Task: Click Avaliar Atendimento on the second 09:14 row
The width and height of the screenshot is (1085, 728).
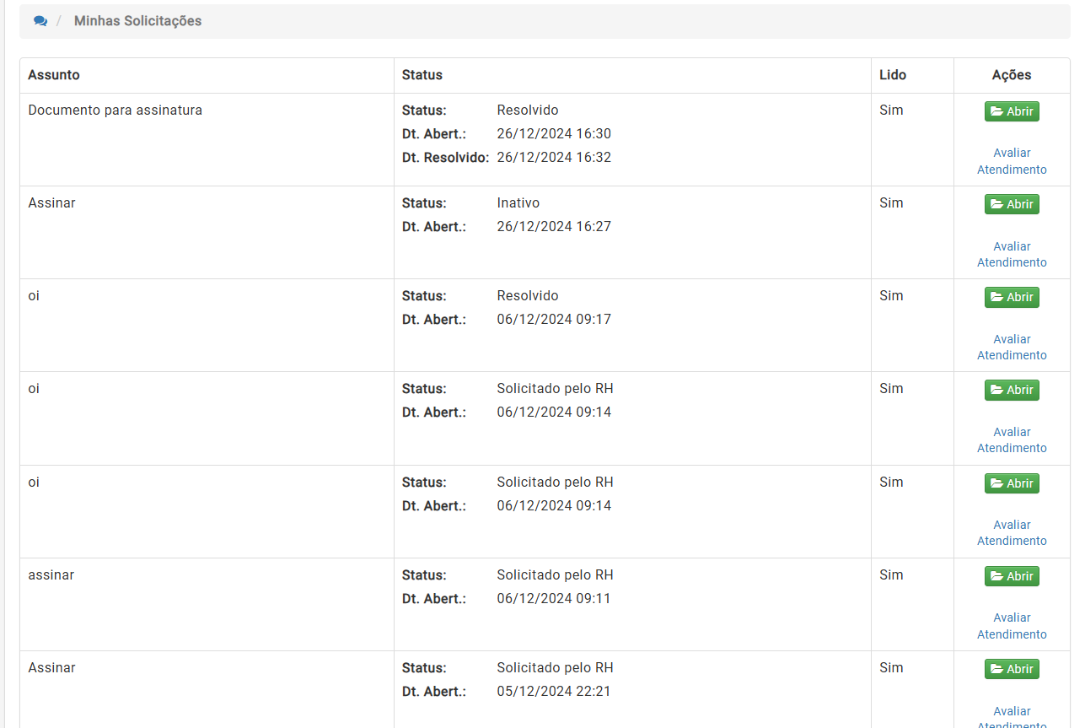Action: tap(1012, 532)
